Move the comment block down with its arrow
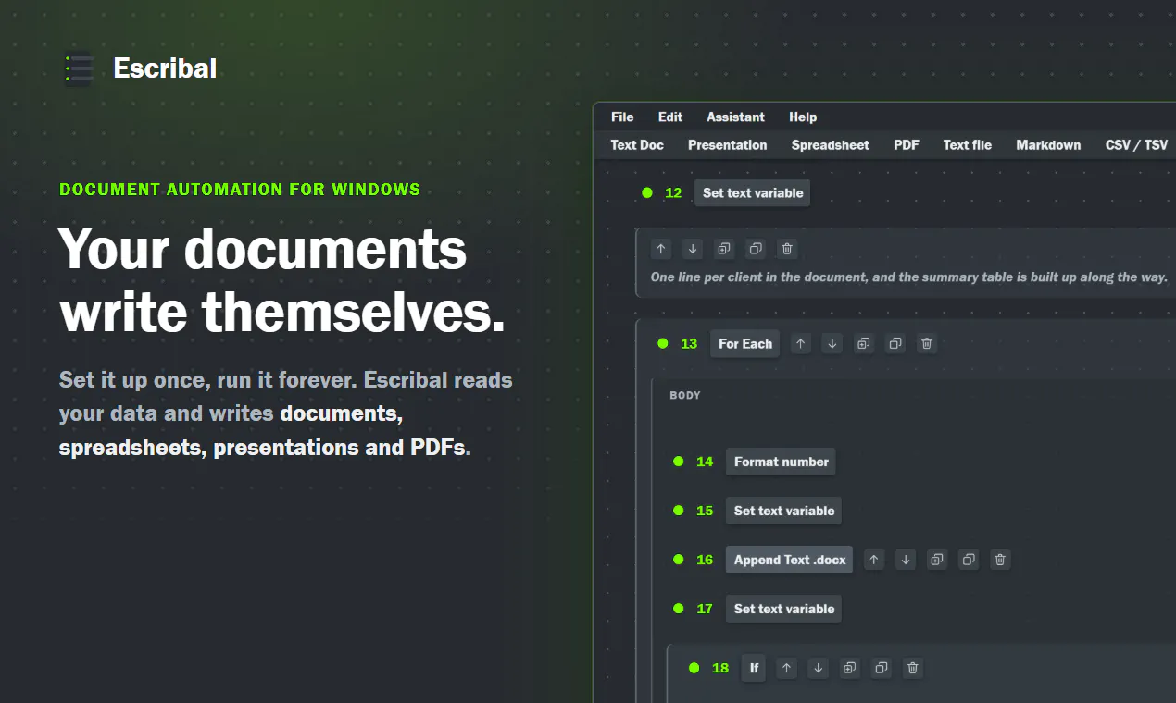The height and width of the screenshot is (703, 1176). coord(693,249)
